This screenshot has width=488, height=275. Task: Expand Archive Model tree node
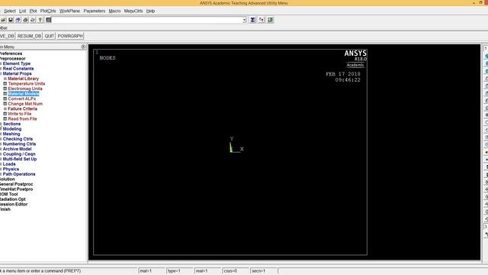17,149
